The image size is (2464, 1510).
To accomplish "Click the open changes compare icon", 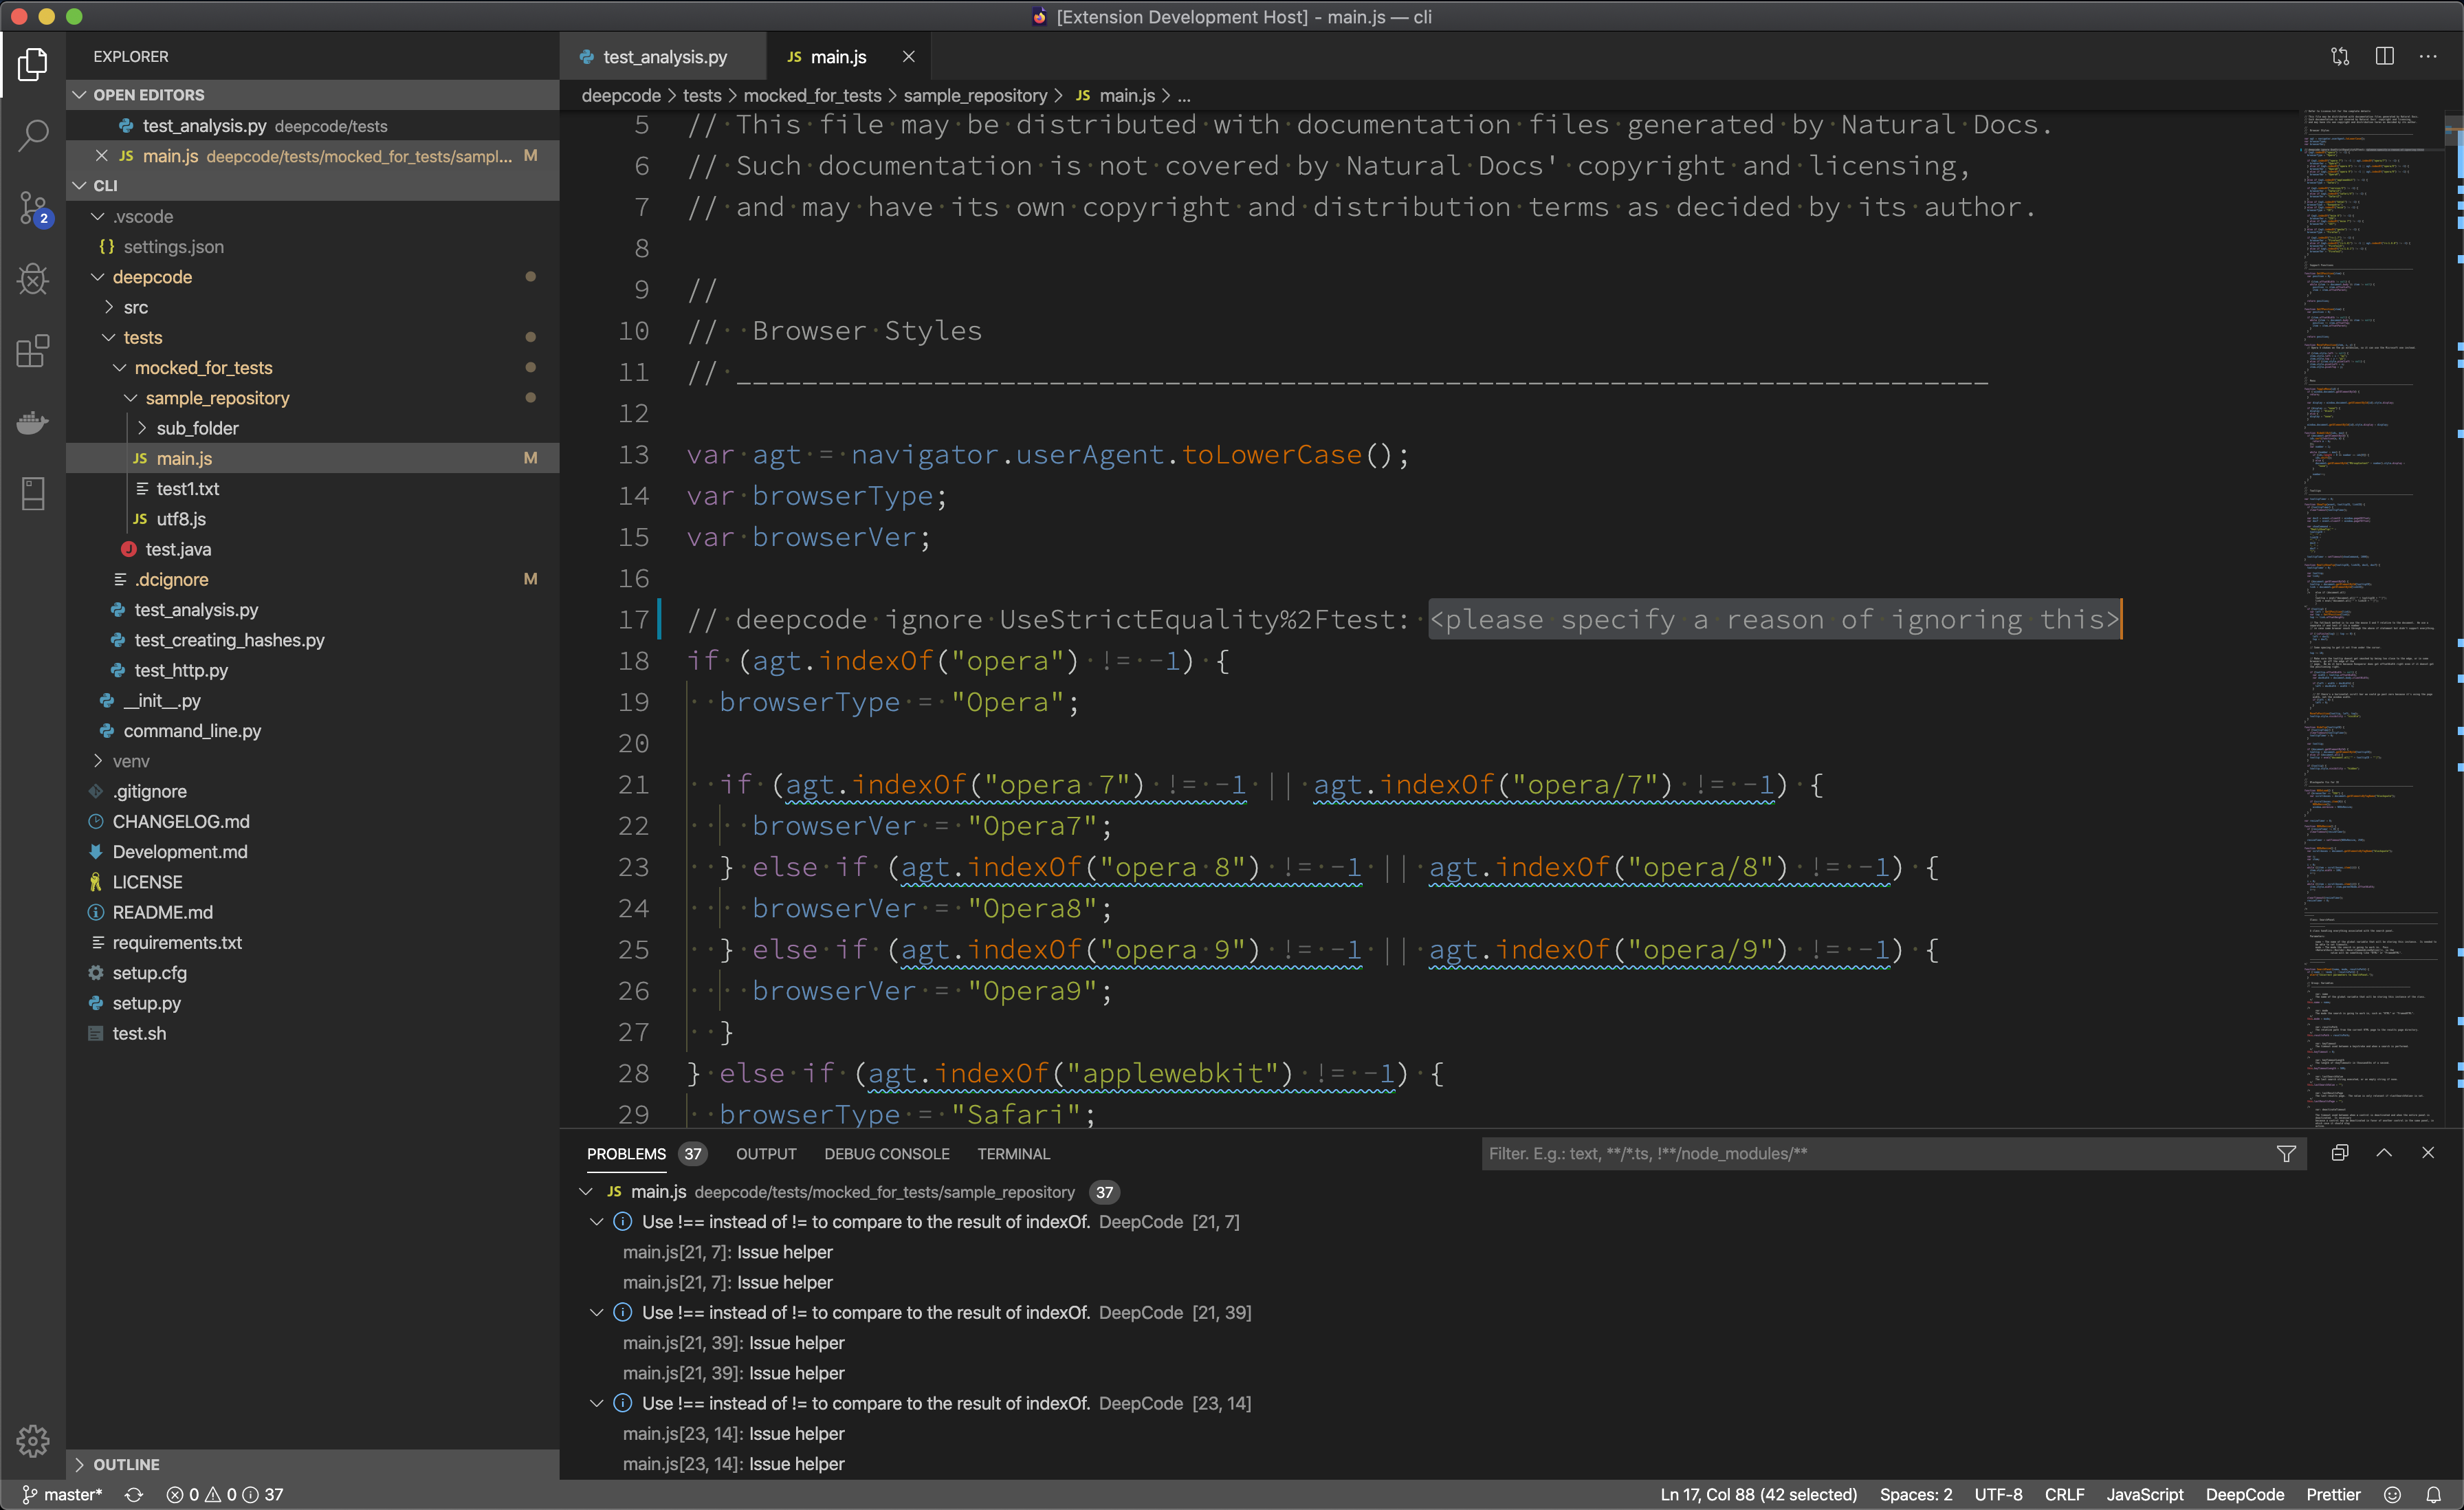I will [x=2340, y=57].
